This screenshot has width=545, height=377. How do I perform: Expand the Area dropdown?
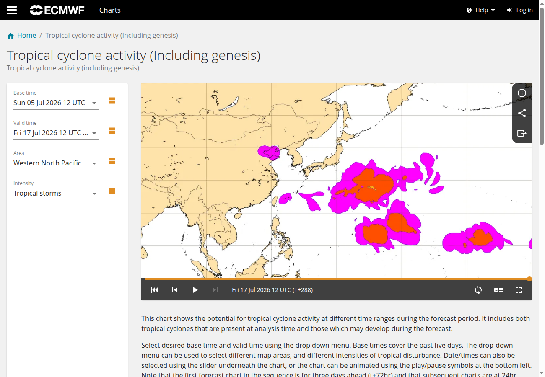click(56, 163)
